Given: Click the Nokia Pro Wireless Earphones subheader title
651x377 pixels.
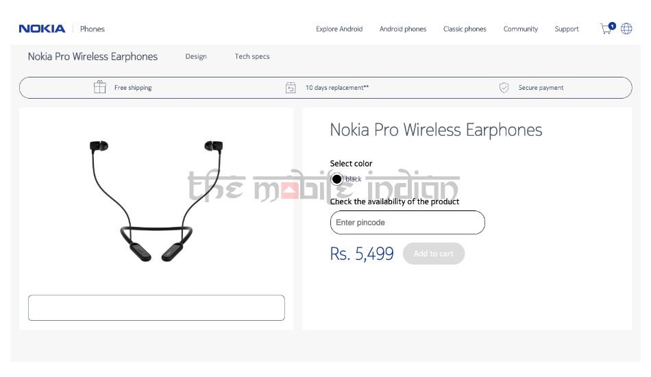Looking at the screenshot, I should pos(93,56).
